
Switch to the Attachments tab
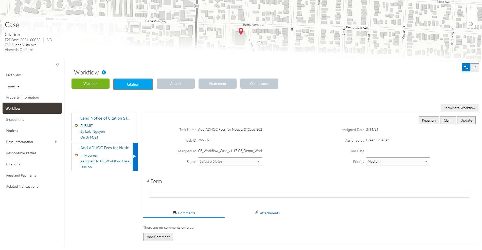coord(270,213)
